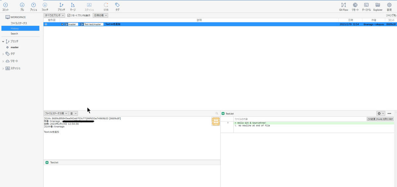The height and width of the screenshot is (187, 397).
Task: Click the full commit hash line in details
Action: coord(82,118)
